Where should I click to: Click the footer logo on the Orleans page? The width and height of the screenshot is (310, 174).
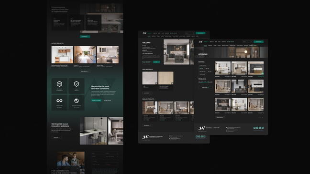point(145,137)
